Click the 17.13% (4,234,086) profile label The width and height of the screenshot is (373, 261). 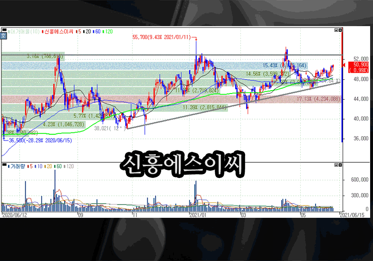point(319,99)
